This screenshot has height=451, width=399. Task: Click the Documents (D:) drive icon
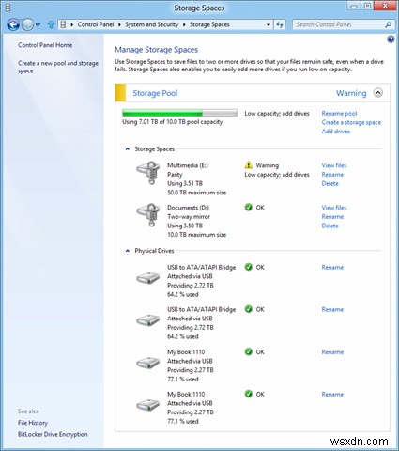[148, 215]
